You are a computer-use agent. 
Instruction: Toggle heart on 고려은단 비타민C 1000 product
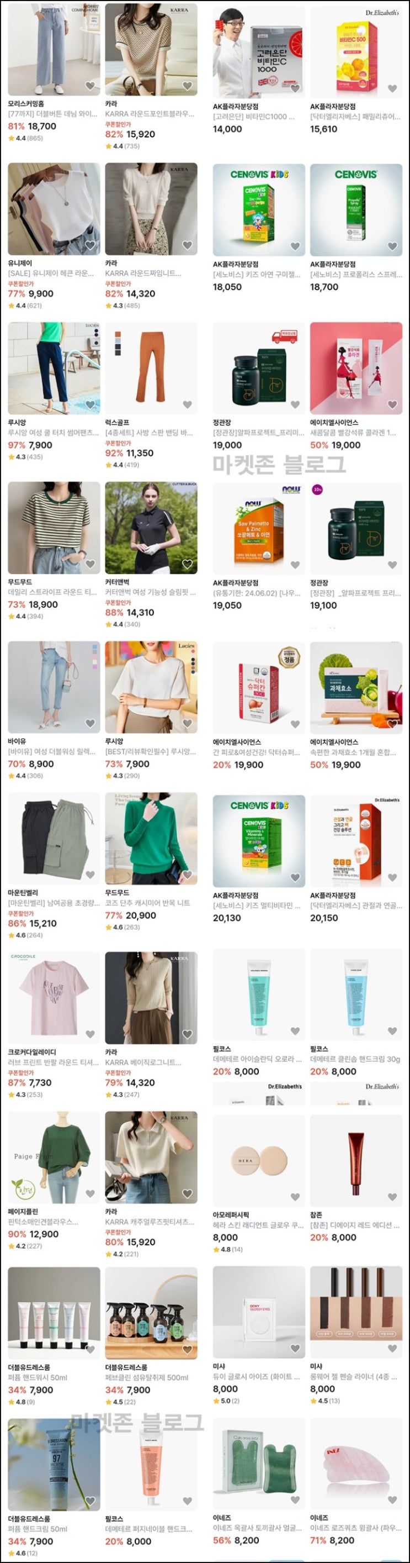pyautogui.click(x=295, y=88)
